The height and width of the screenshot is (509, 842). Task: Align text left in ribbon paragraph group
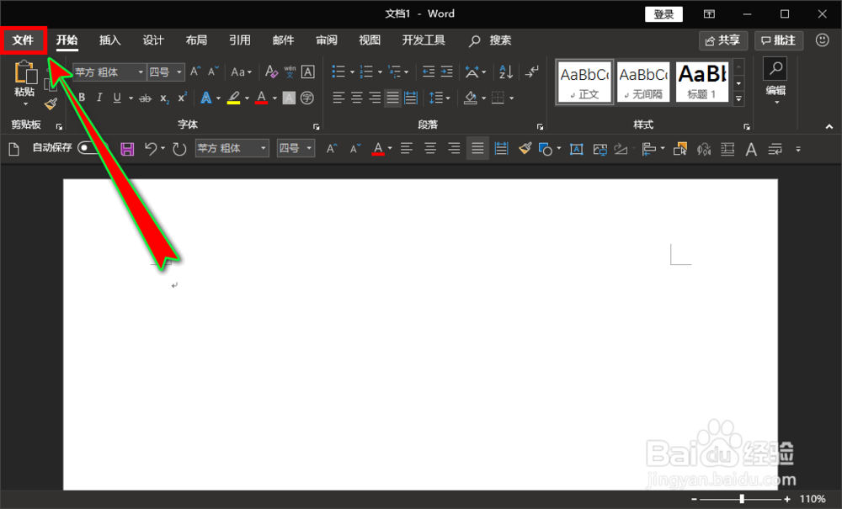[x=338, y=98]
